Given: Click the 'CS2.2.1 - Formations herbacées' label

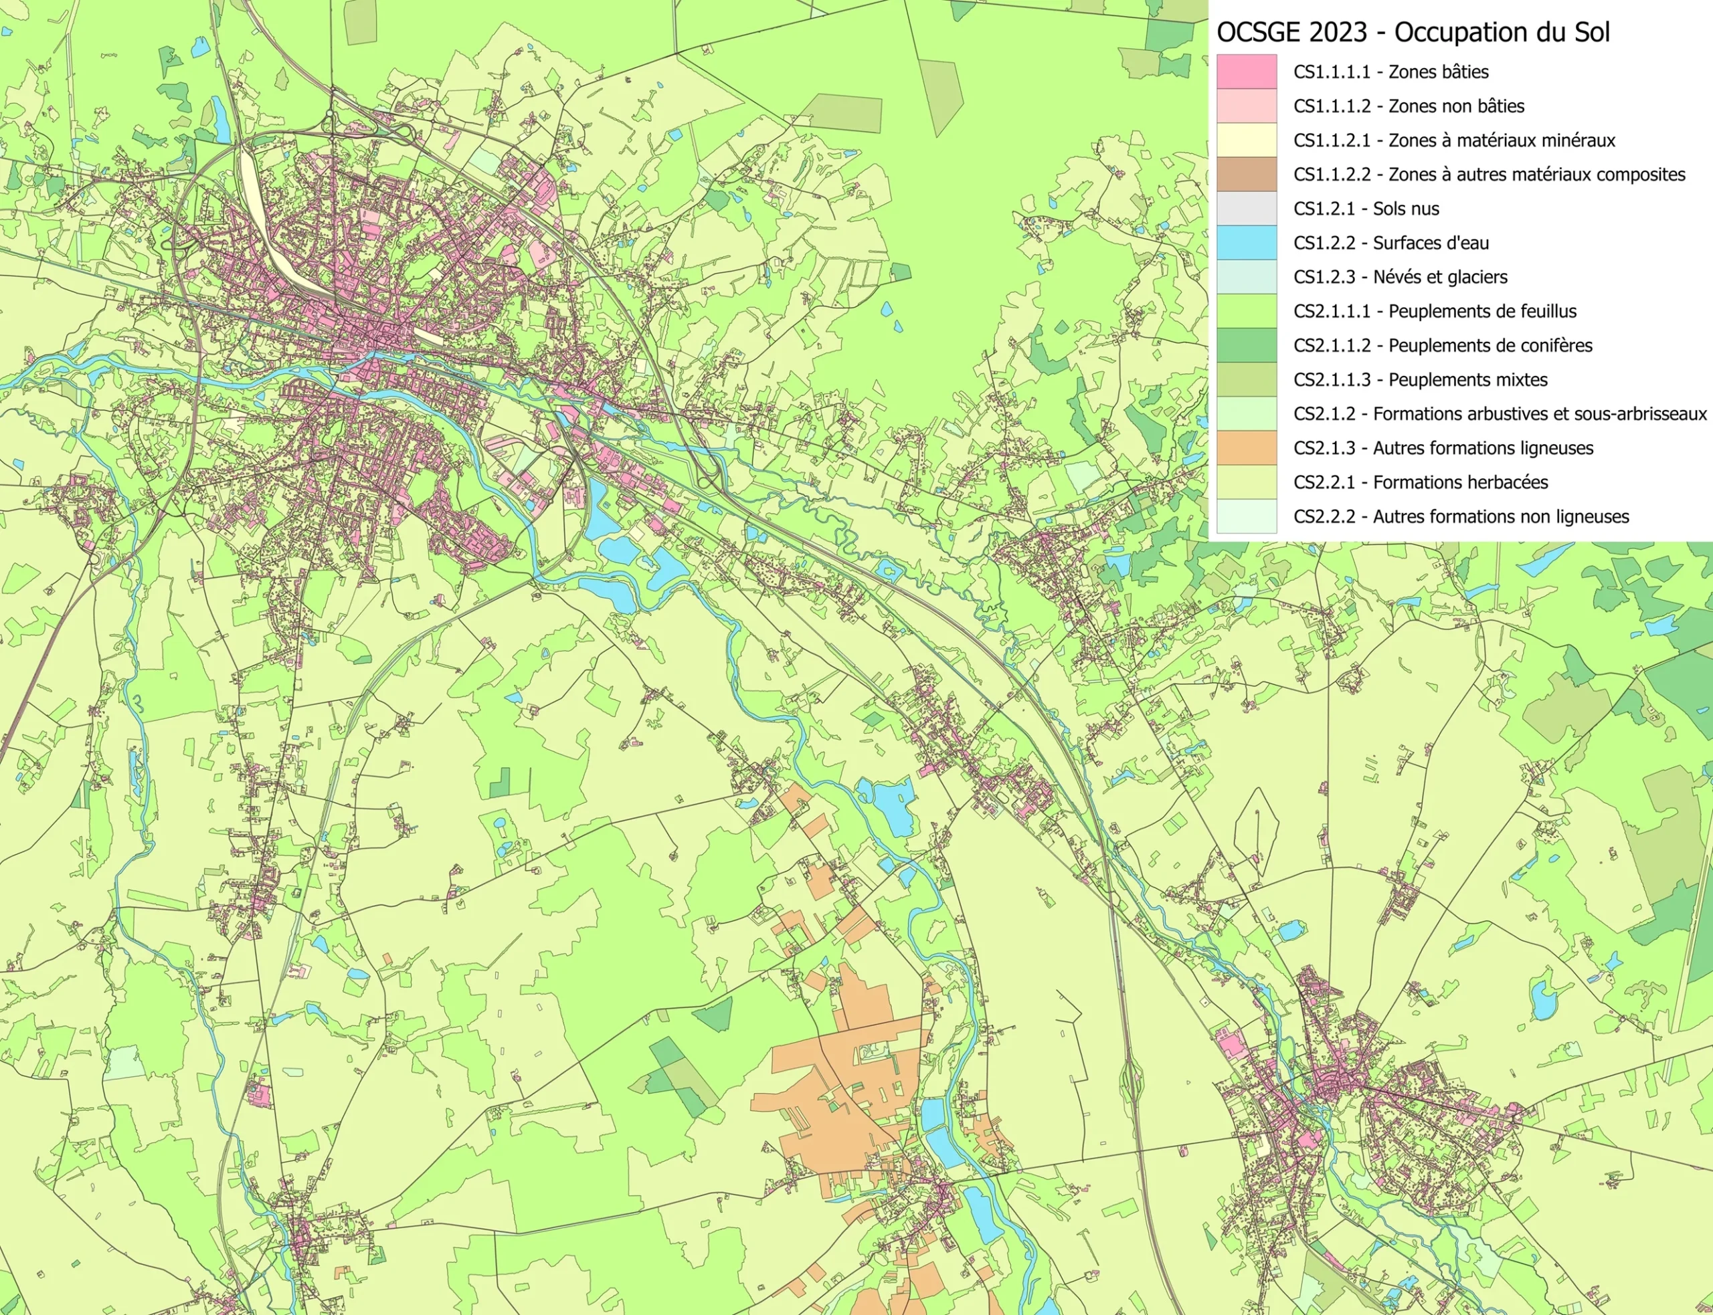Looking at the screenshot, I should coord(1421,482).
